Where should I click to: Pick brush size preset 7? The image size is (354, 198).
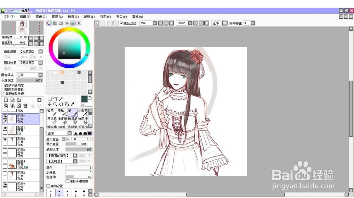click(67, 193)
